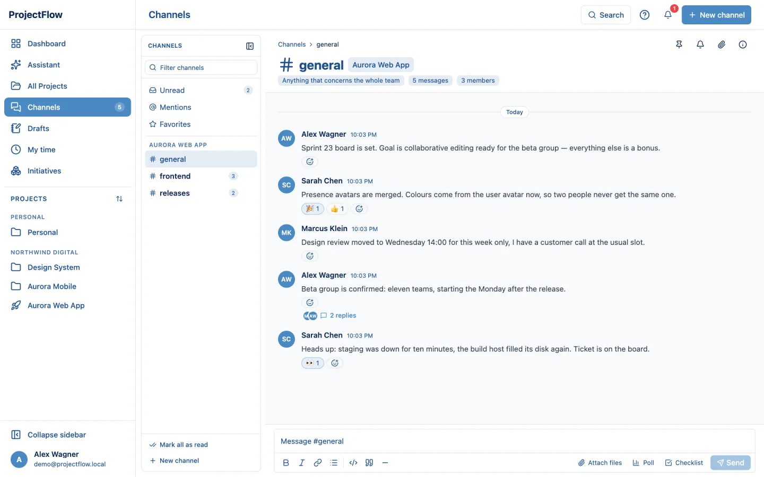Insert a code block with the code icon
The height and width of the screenshot is (477, 764).
pos(353,463)
